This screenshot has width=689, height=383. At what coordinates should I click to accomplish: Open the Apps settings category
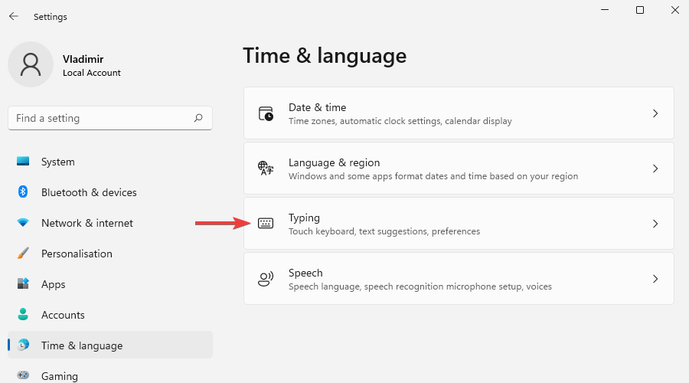(53, 284)
